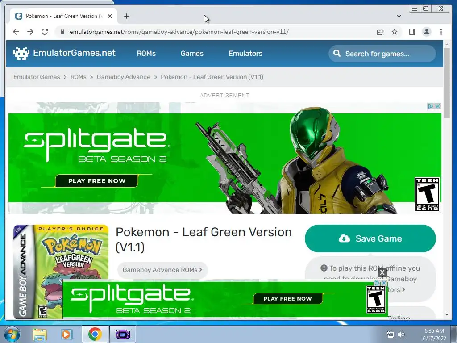Open the ROMs navigation menu
The width and height of the screenshot is (457, 343).
click(x=146, y=54)
